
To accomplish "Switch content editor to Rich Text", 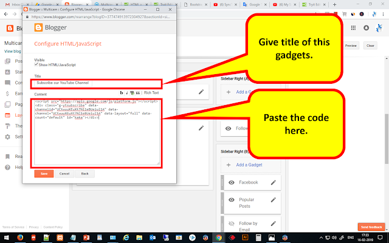I will pos(151,93).
